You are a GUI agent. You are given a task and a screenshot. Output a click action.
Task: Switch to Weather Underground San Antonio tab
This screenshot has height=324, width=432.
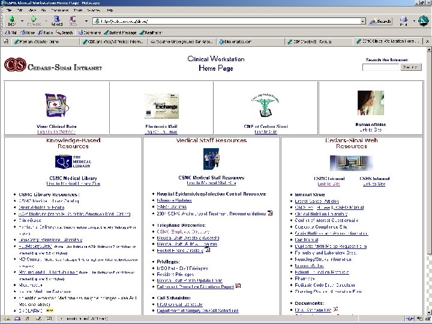coord(182,42)
